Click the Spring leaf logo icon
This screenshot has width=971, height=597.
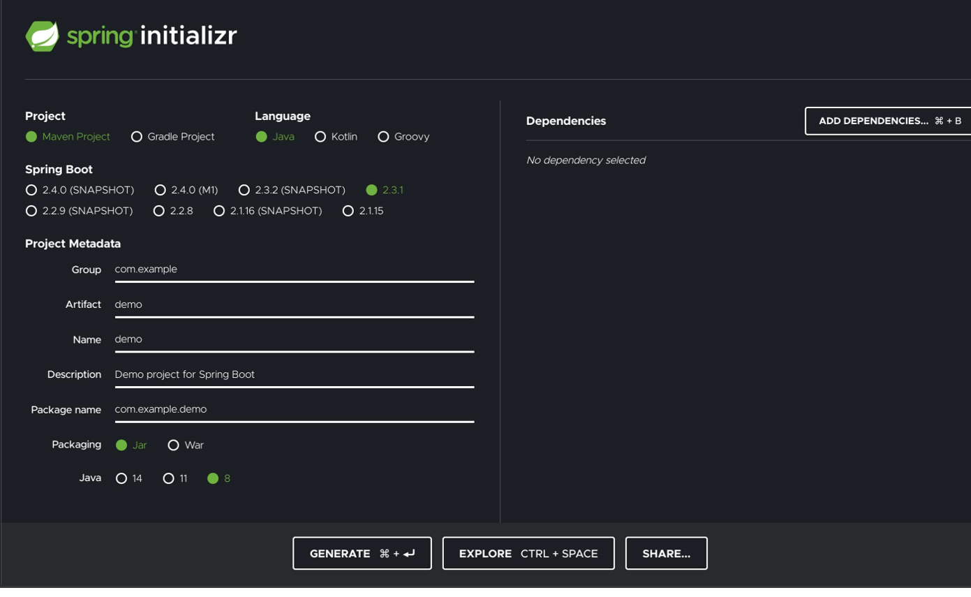42,36
